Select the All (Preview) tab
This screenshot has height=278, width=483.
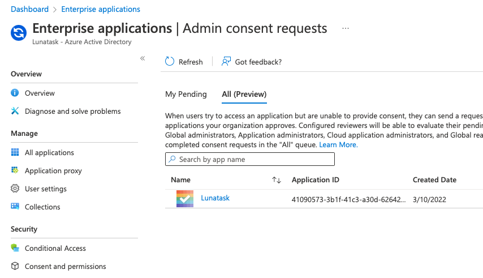[x=244, y=94]
